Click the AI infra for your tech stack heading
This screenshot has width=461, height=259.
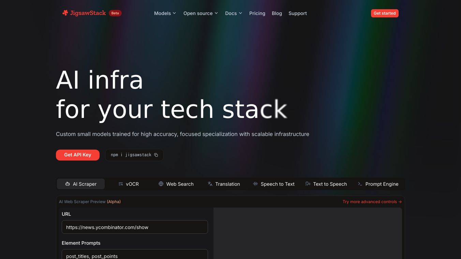point(172,94)
